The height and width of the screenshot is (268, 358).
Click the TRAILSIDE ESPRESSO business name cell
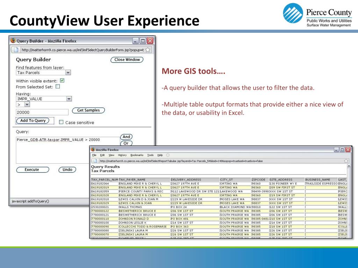click(x=322, y=184)
